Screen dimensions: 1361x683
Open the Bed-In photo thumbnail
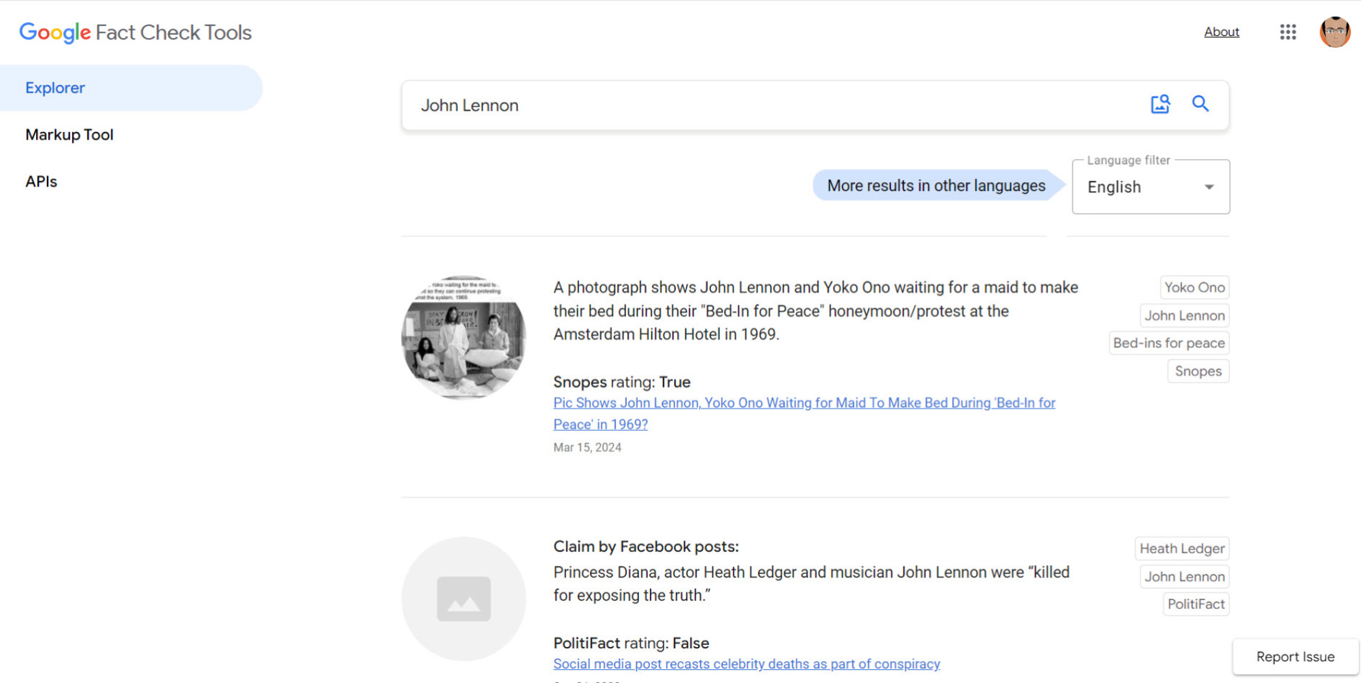(x=463, y=338)
